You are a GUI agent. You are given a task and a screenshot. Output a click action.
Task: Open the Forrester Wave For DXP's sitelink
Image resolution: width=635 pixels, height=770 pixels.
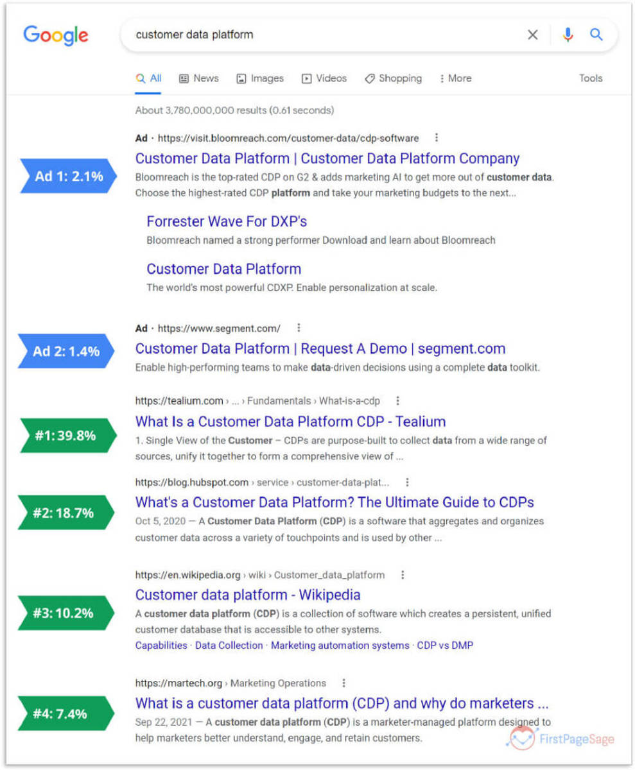[227, 221]
